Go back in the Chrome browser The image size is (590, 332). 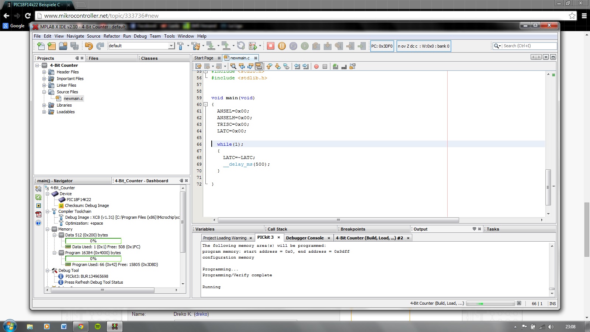[x=6, y=16]
